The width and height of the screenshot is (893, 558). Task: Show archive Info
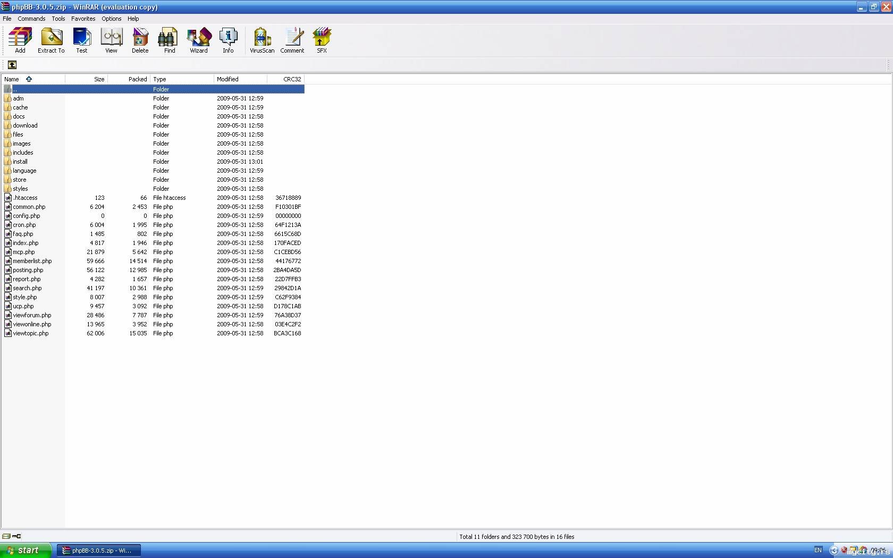point(228,40)
